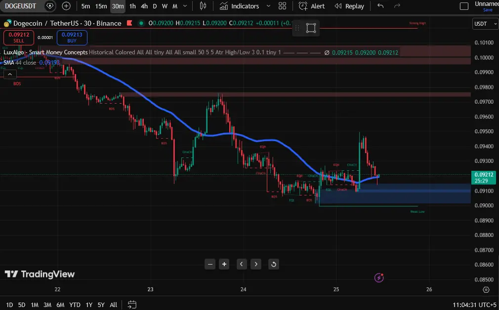Select the 5D date range
The height and width of the screenshot is (310, 499).
coord(22,305)
